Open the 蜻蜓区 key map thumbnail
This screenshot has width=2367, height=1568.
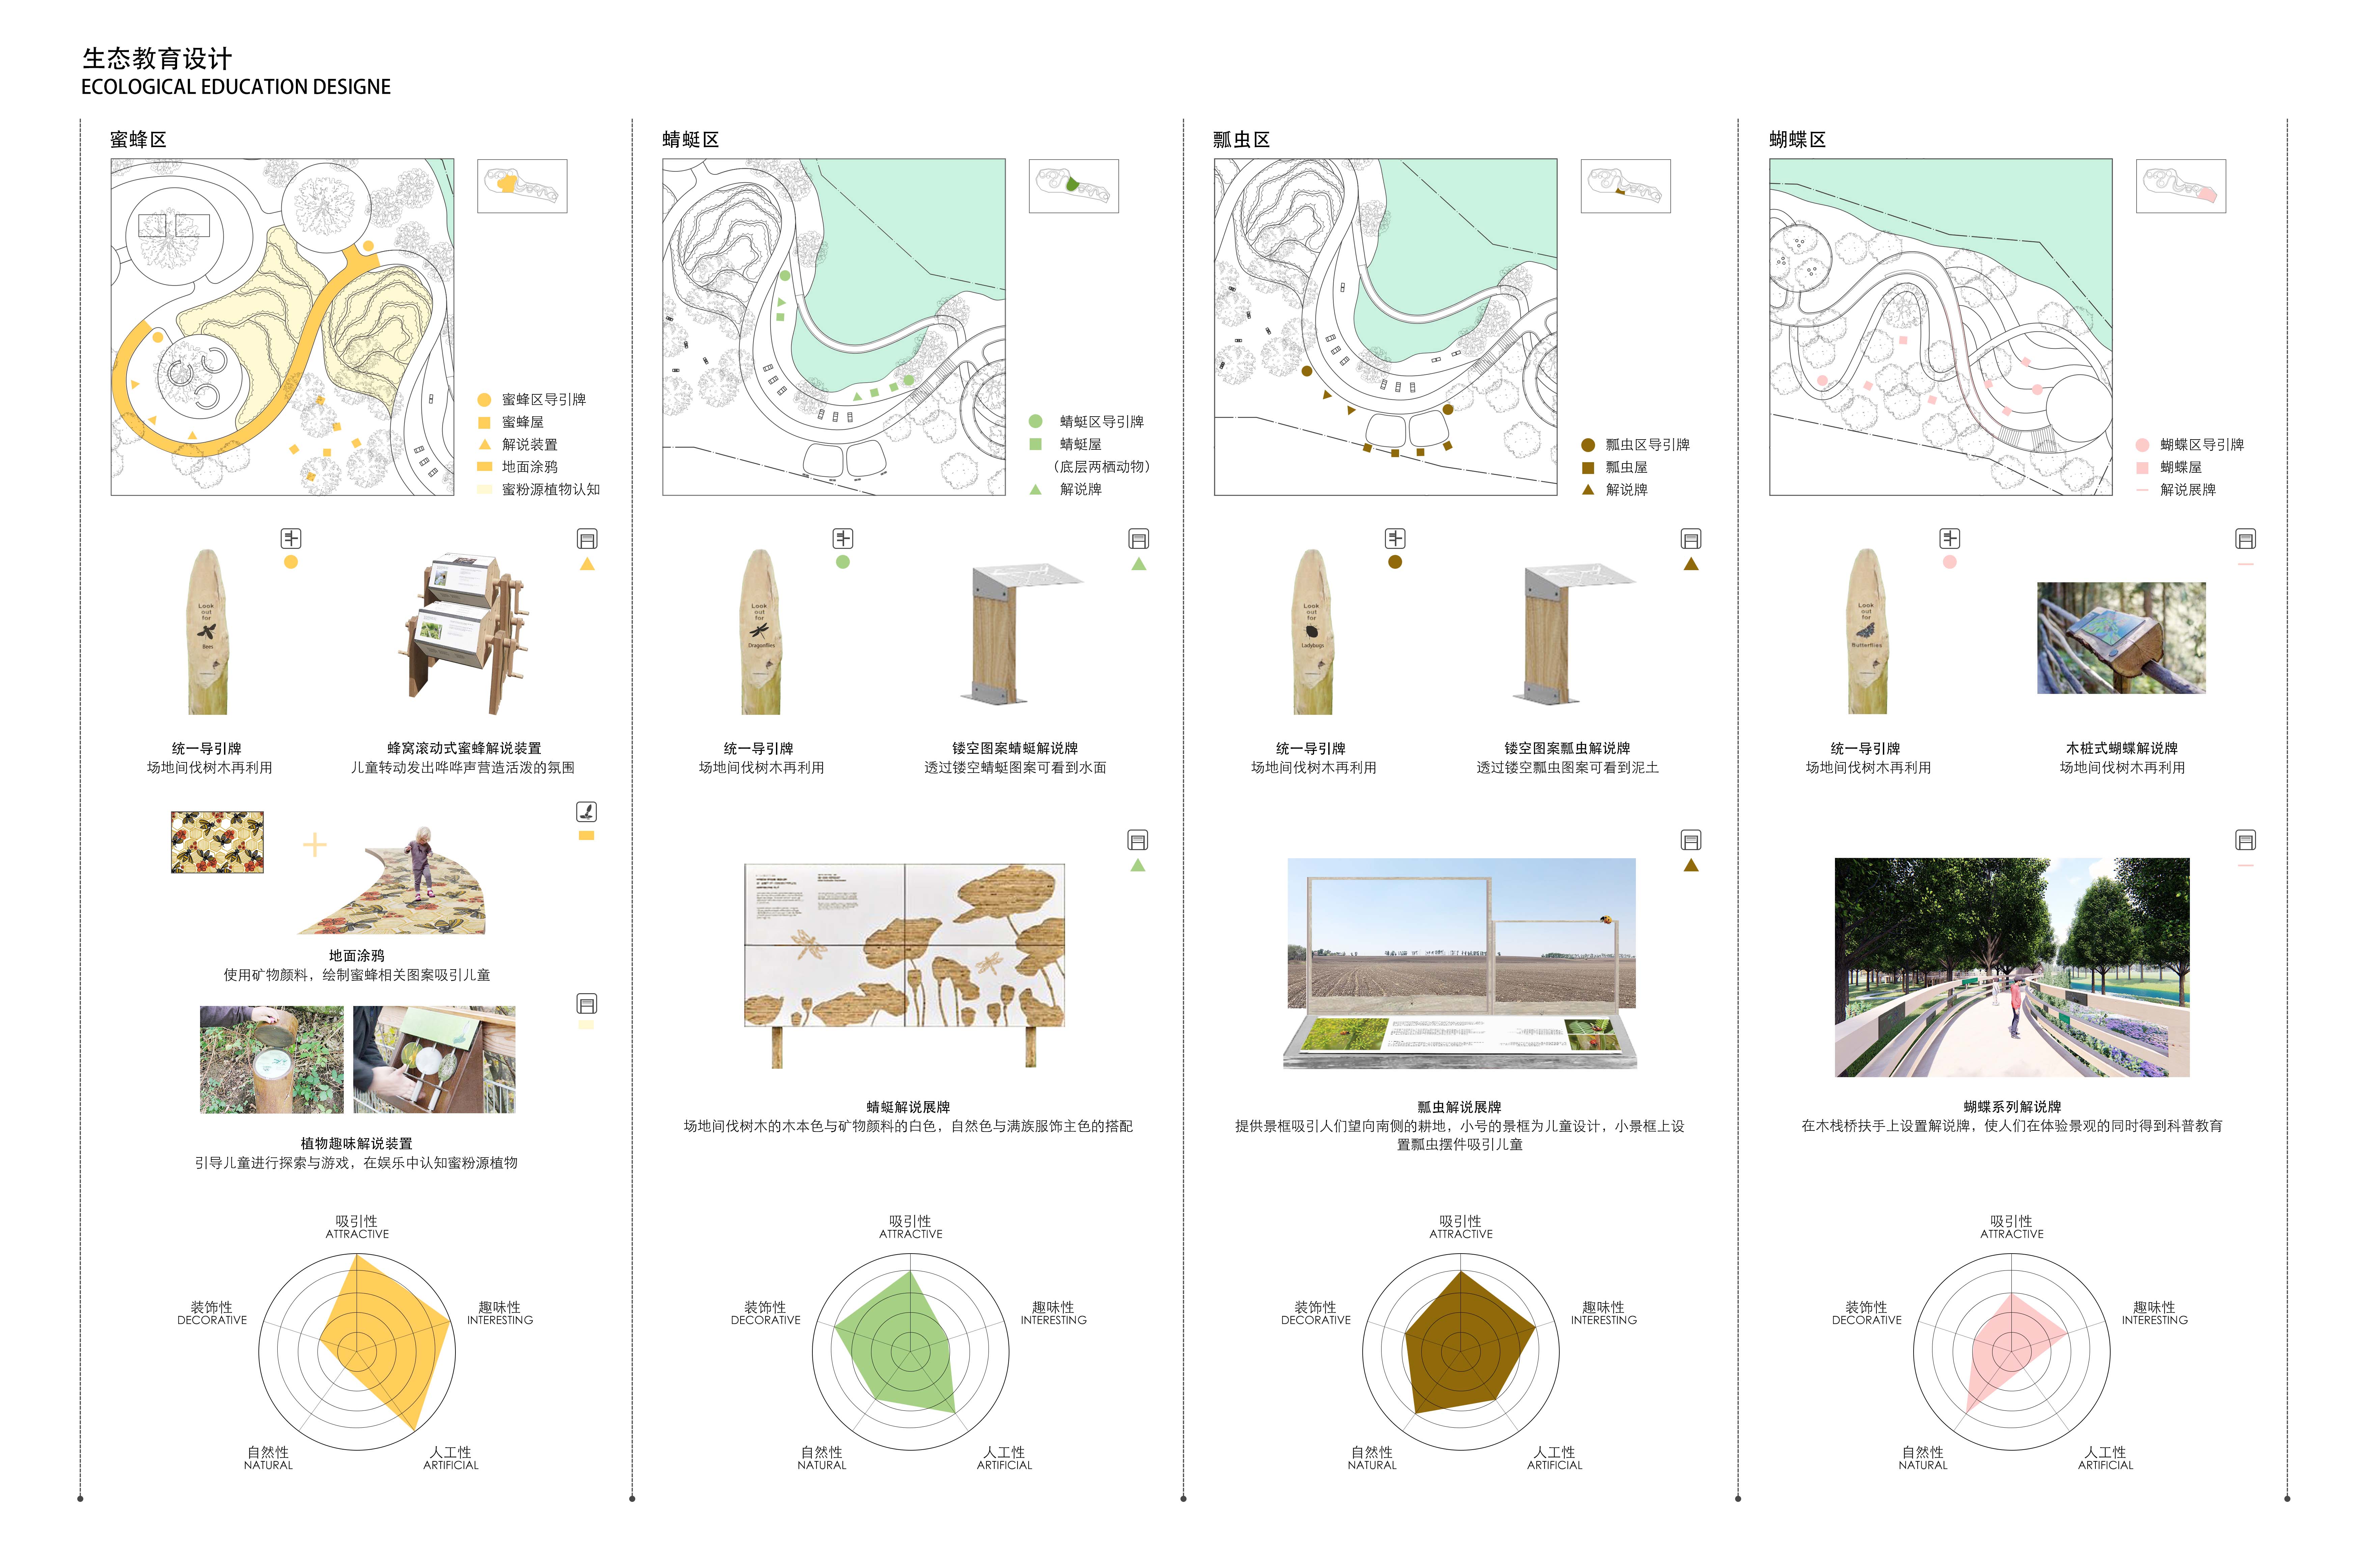[x=1074, y=186]
